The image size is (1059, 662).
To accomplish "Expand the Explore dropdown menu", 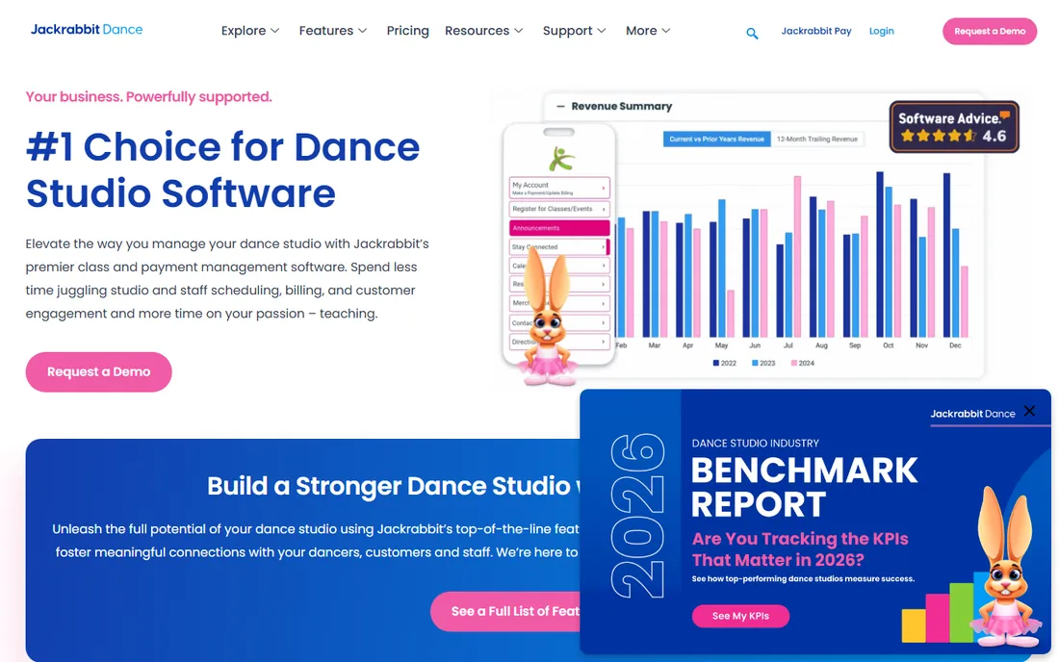I will click(250, 31).
